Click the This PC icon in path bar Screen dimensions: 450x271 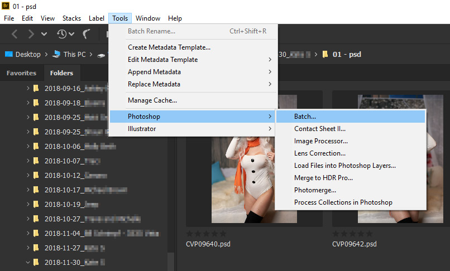point(56,54)
